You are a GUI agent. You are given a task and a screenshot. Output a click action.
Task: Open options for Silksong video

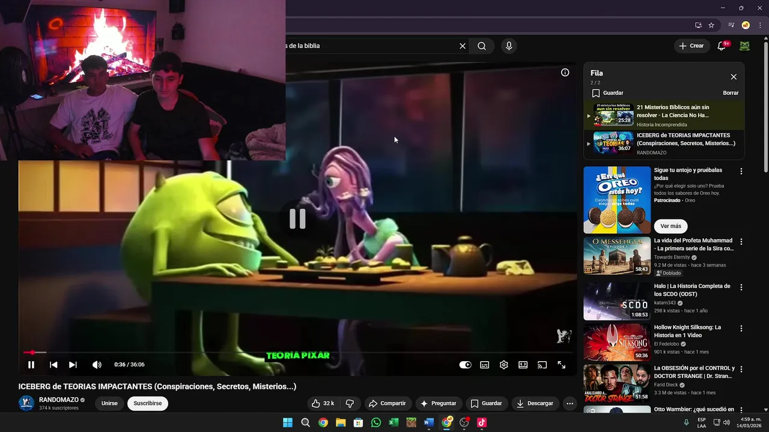pyautogui.click(x=741, y=328)
